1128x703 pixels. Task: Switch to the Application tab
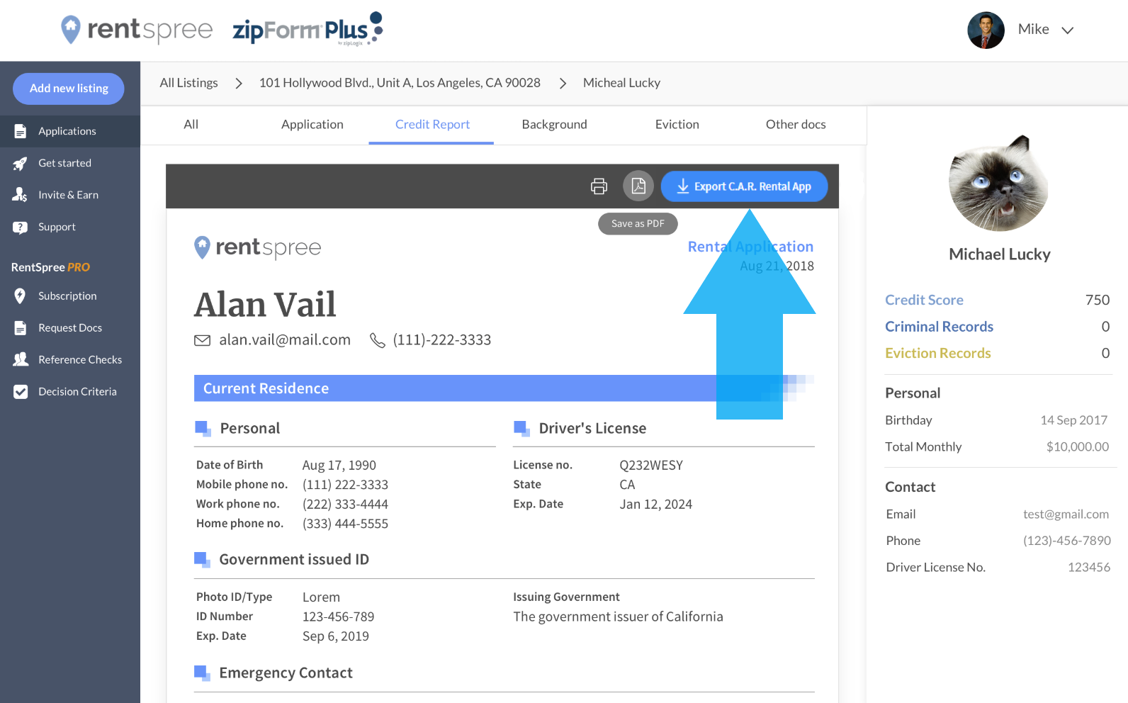coord(312,125)
